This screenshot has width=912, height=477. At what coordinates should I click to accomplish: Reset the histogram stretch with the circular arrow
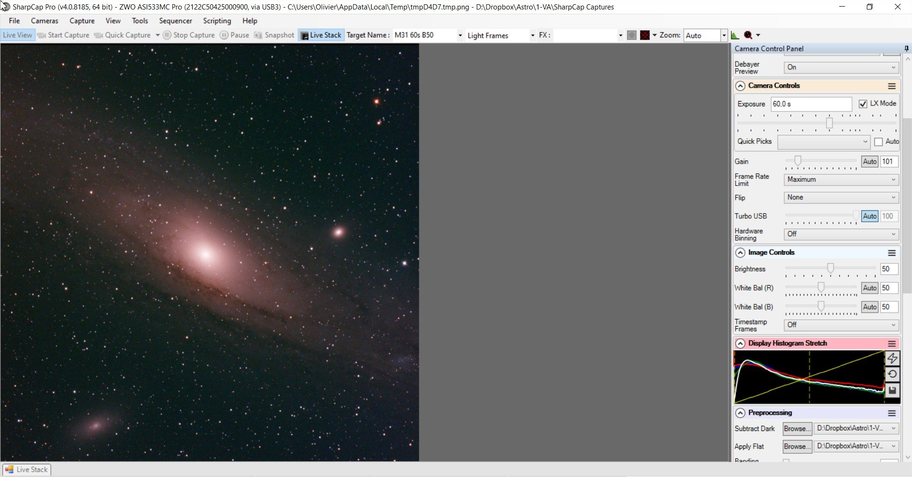(x=892, y=374)
